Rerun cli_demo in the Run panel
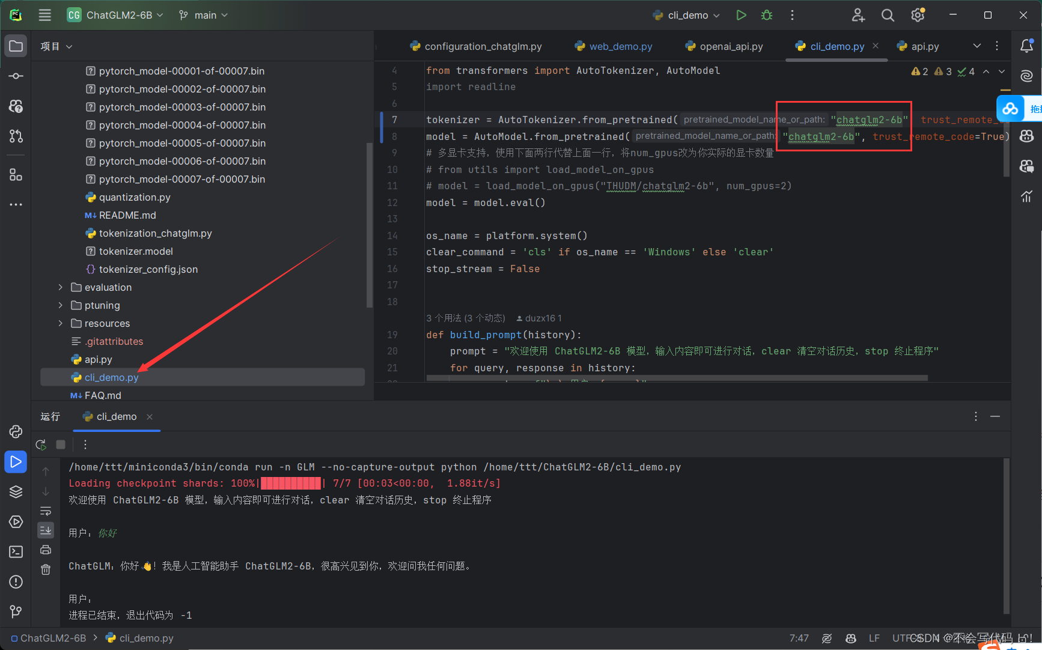This screenshot has height=650, width=1042. click(41, 445)
